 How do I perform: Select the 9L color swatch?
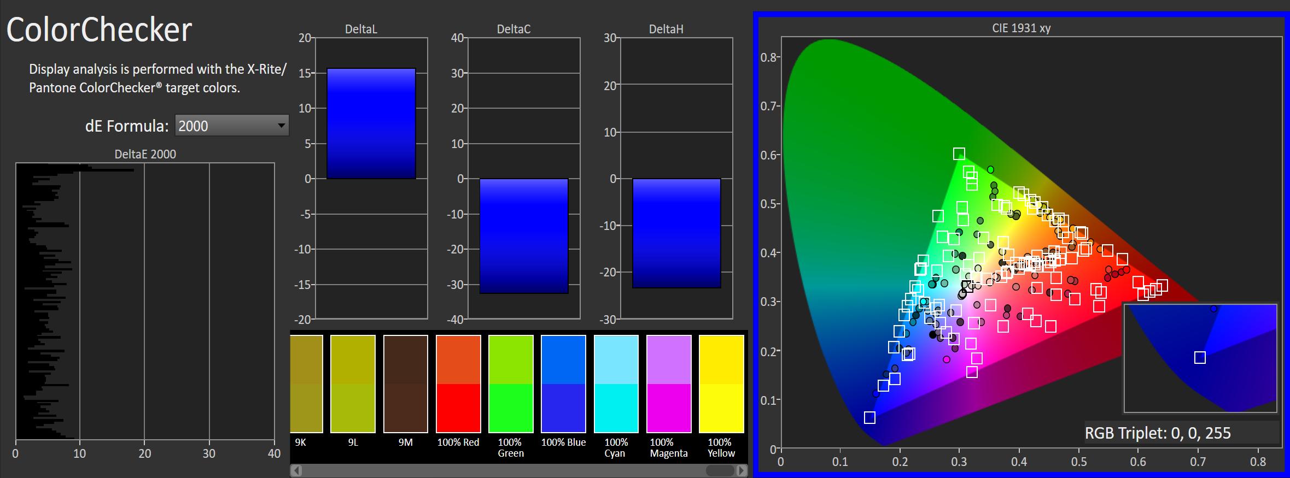[x=353, y=383]
